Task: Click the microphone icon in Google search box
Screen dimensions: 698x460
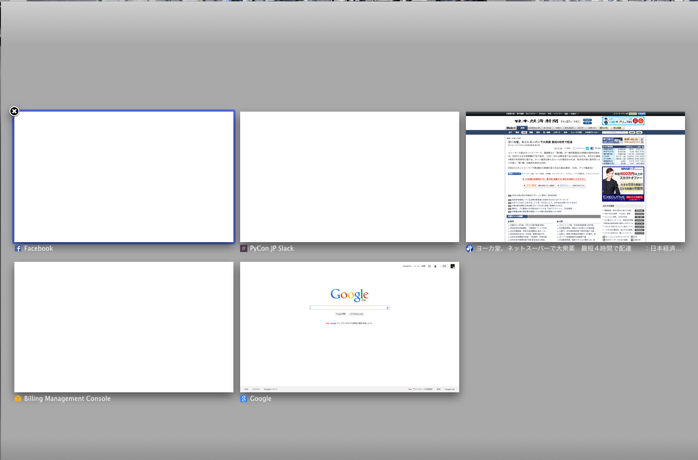Action: (387, 308)
